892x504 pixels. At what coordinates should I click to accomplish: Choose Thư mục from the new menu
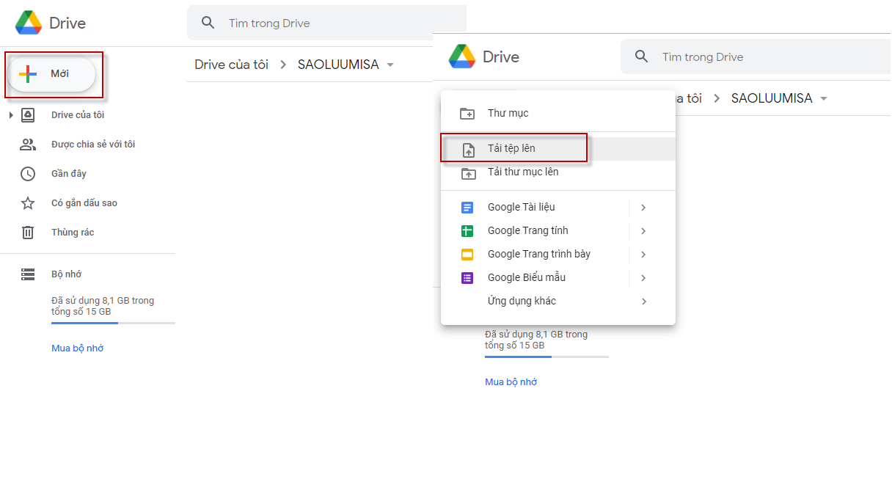558,113
